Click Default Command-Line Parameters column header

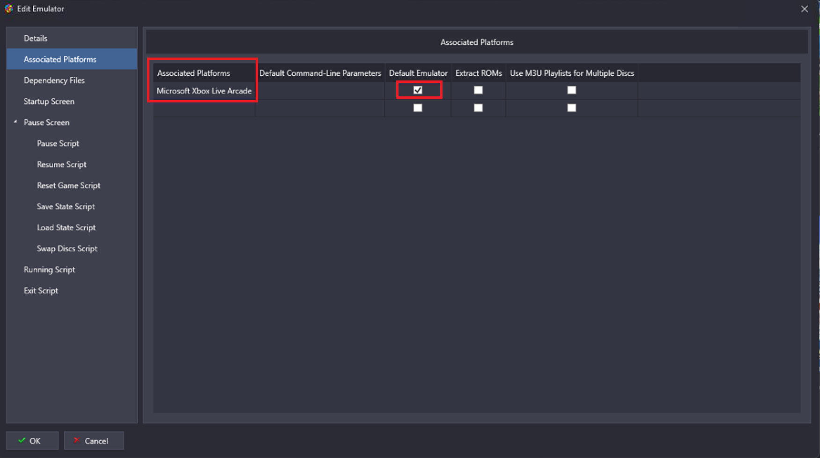[320, 73]
